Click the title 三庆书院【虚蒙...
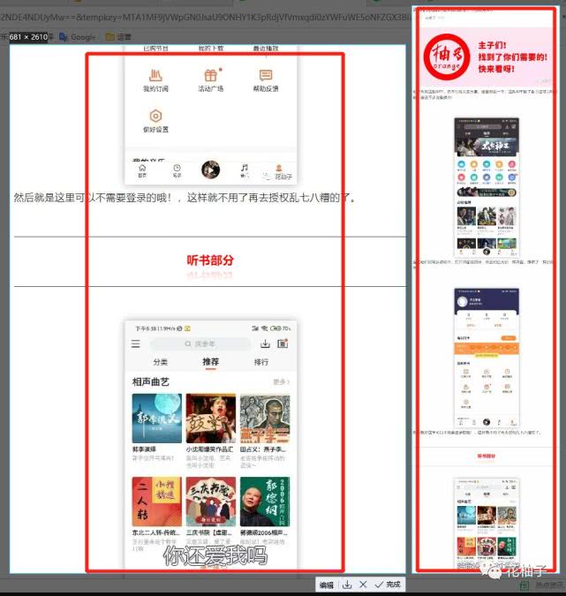The height and width of the screenshot is (596, 566). pyautogui.click(x=208, y=532)
